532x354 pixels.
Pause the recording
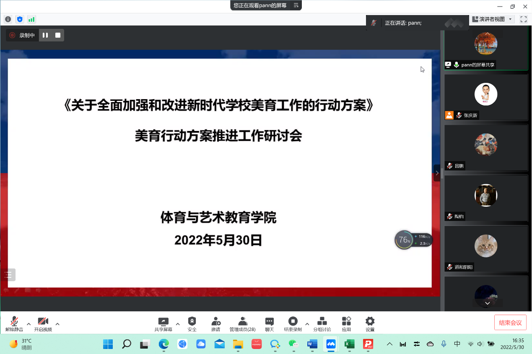tap(45, 35)
